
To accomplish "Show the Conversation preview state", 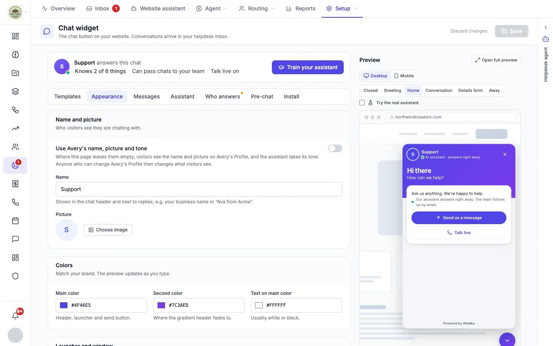I will [x=439, y=90].
